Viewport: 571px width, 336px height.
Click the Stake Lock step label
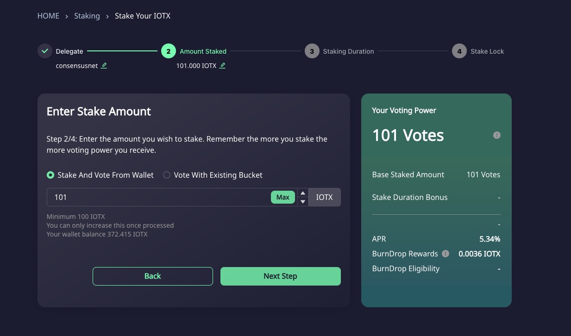tap(487, 51)
